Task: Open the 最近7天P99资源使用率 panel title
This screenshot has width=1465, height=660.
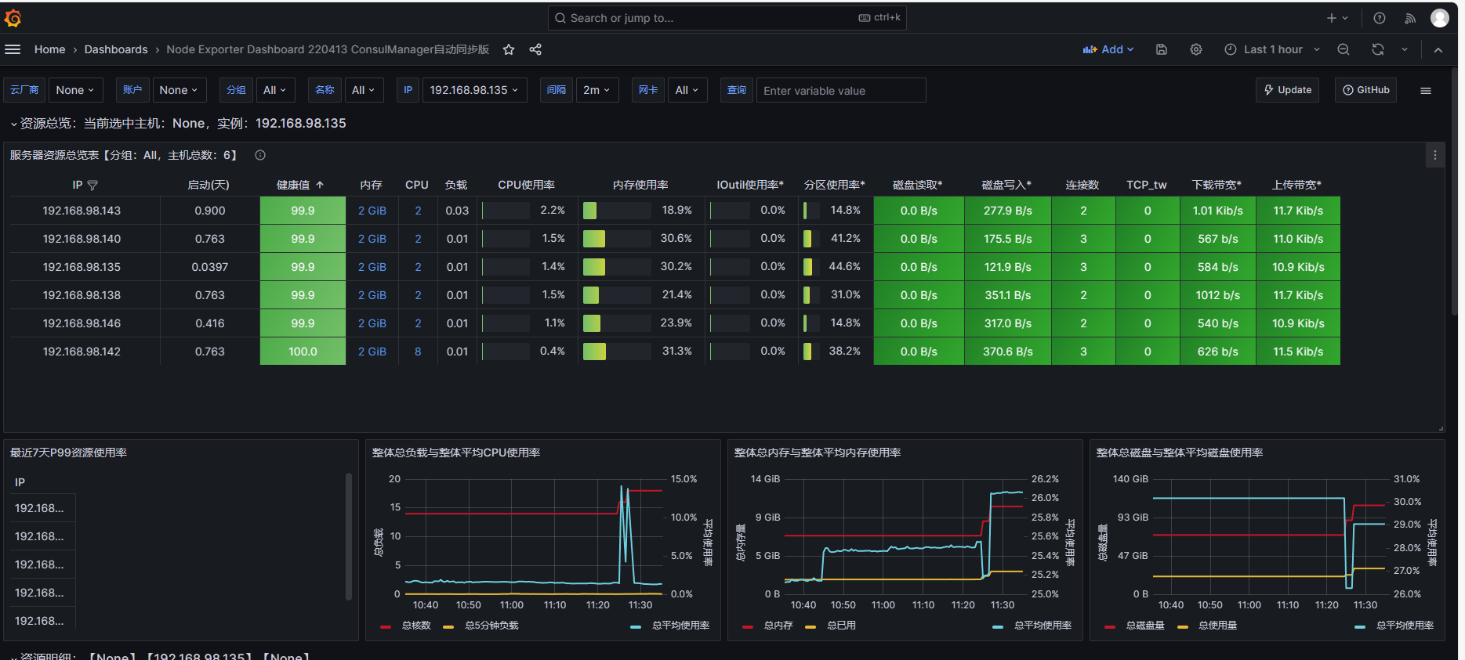Action: click(68, 453)
